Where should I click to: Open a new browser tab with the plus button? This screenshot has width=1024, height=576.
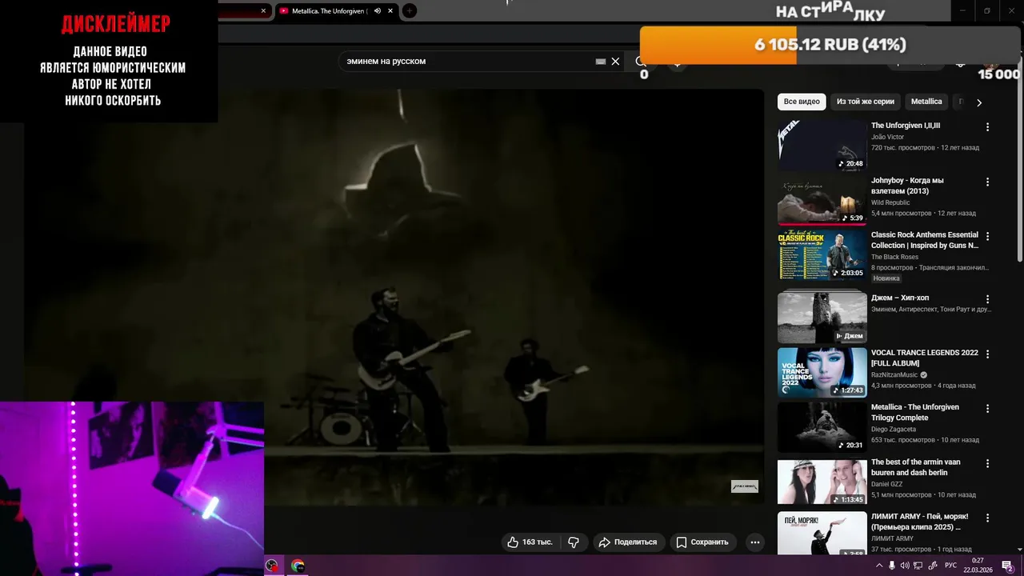(x=409, y=10)
